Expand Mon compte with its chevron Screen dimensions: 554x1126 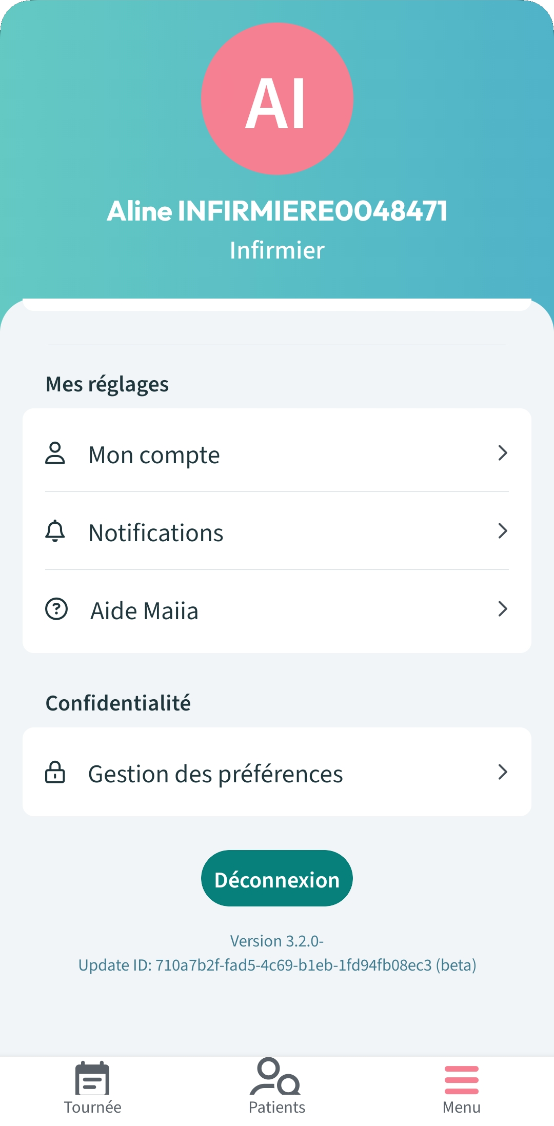coord(503,453)
